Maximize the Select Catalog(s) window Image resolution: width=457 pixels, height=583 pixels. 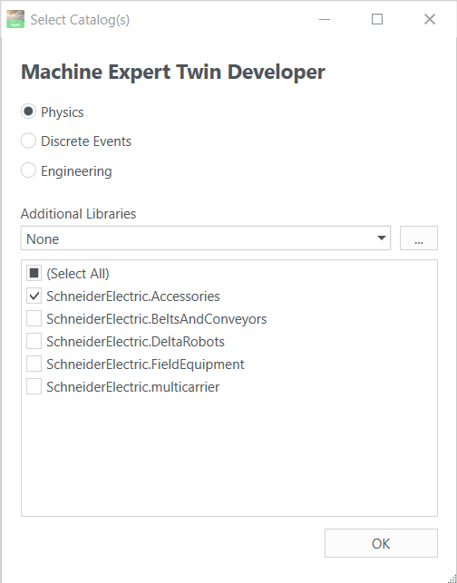point(377,19)
